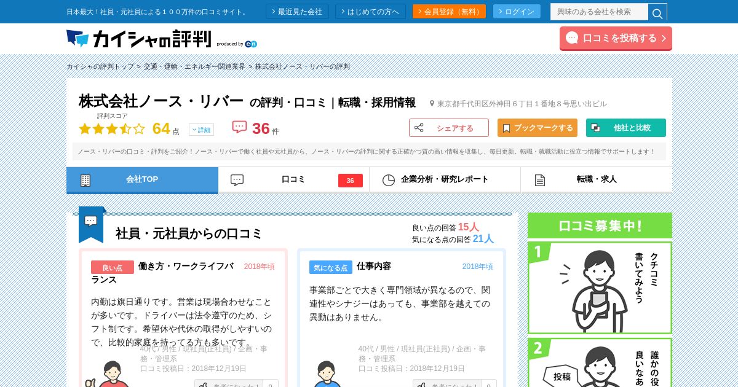This screenshot has height=387, width=738.
Task: Click step 1 クチコミ書いてみよう illustration
Action: point(600,287)
